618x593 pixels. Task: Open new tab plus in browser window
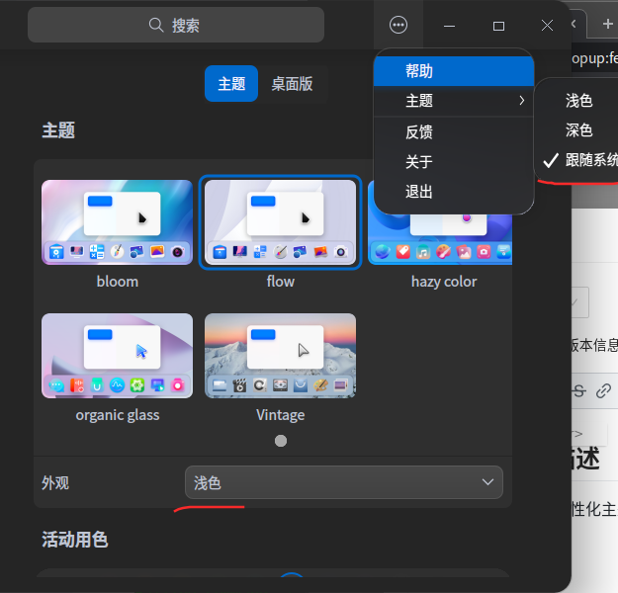608,24
